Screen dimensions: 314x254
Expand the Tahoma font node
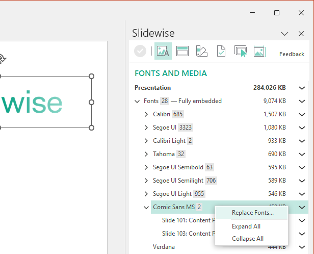click(x=146, y=154)
